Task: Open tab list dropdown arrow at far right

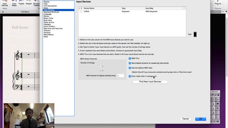Action: (226, 12)
